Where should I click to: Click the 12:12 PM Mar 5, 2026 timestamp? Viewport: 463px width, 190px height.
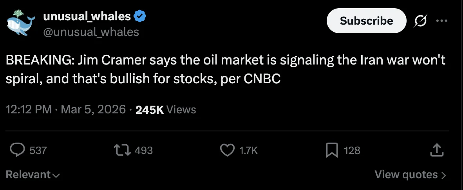[66, 110]
